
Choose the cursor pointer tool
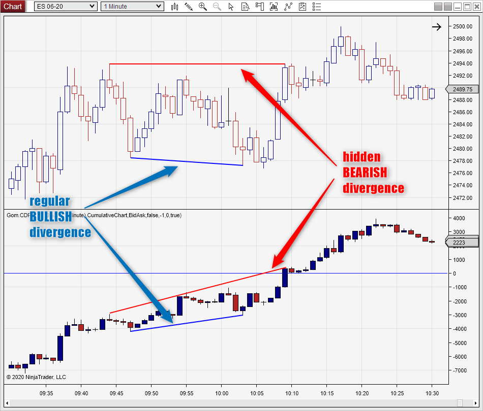tap(231, 7)
